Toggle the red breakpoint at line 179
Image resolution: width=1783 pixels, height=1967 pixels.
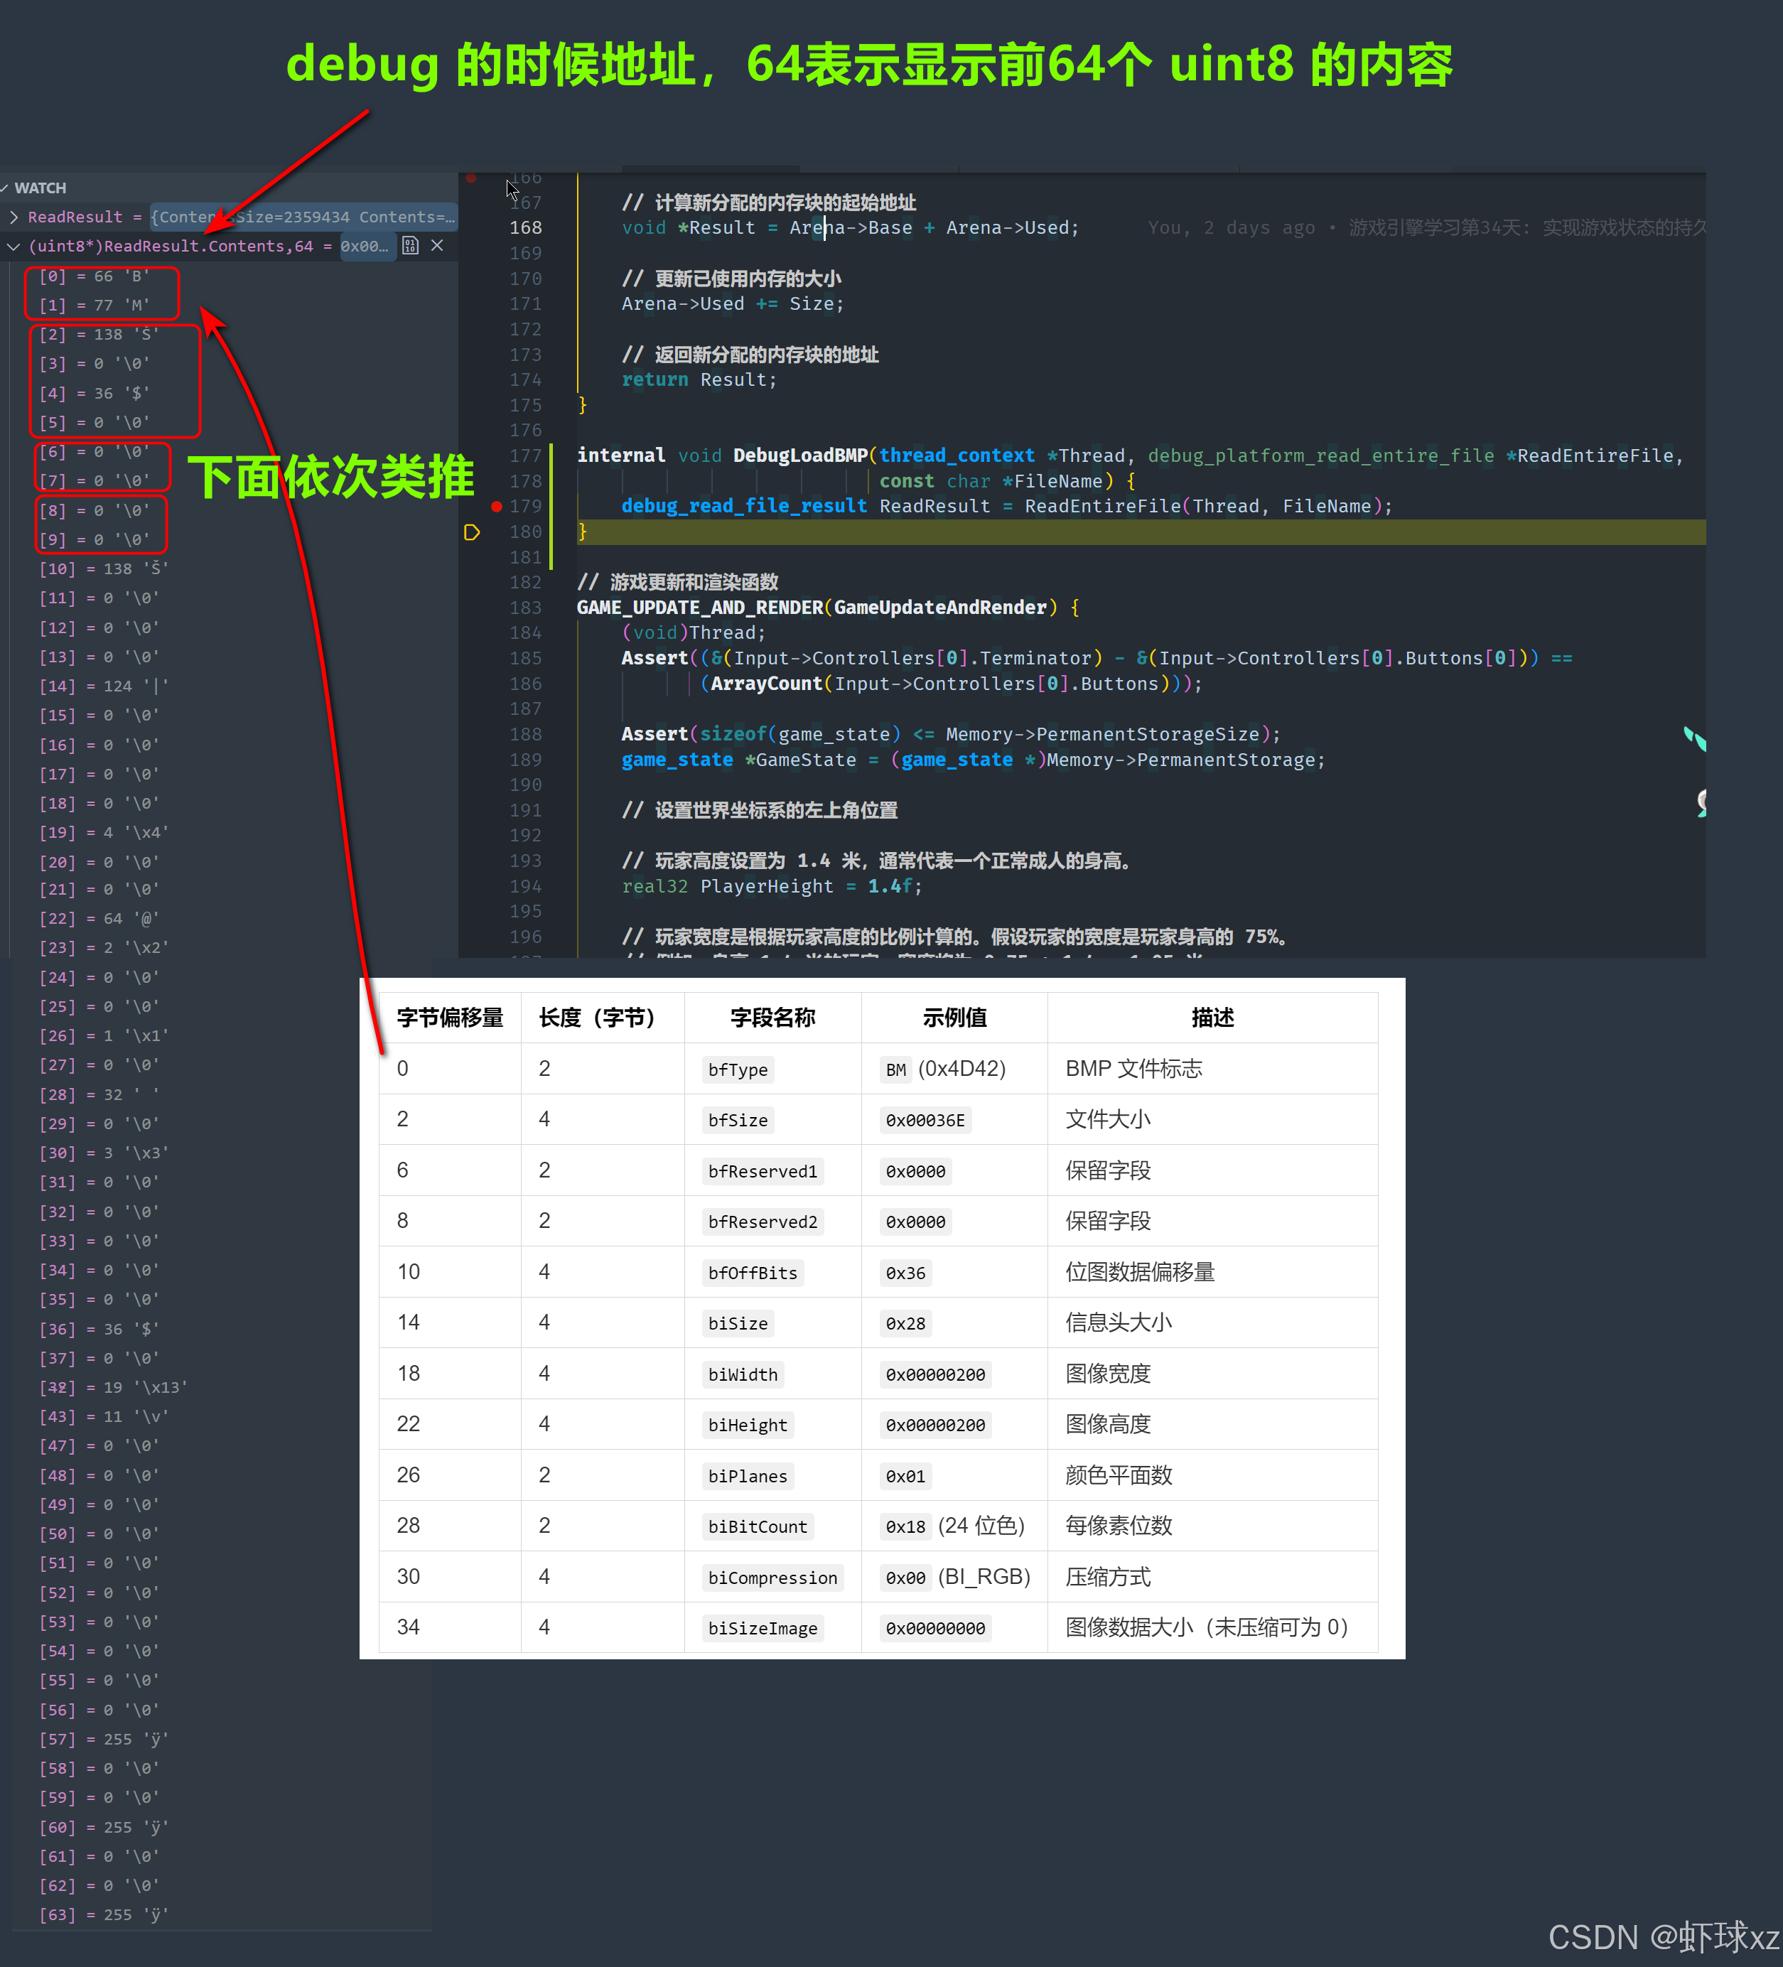497,507
